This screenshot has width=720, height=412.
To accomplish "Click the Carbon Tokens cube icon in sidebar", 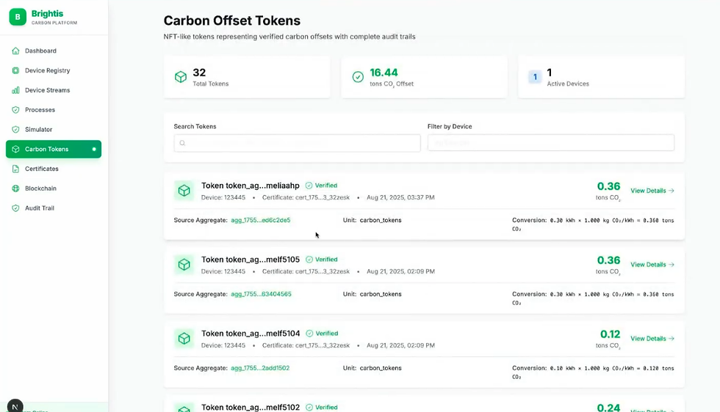I will tap(15, 150).
